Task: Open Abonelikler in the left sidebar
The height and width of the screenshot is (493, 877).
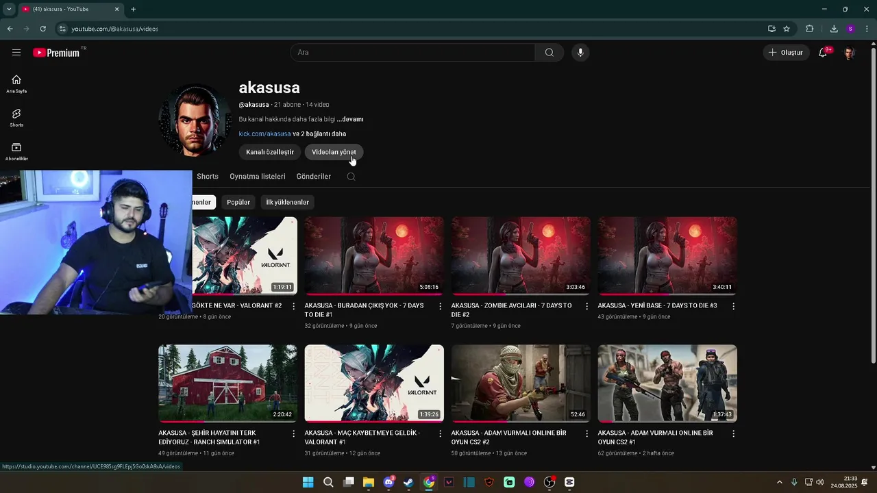Action: [x=16, y=151]
